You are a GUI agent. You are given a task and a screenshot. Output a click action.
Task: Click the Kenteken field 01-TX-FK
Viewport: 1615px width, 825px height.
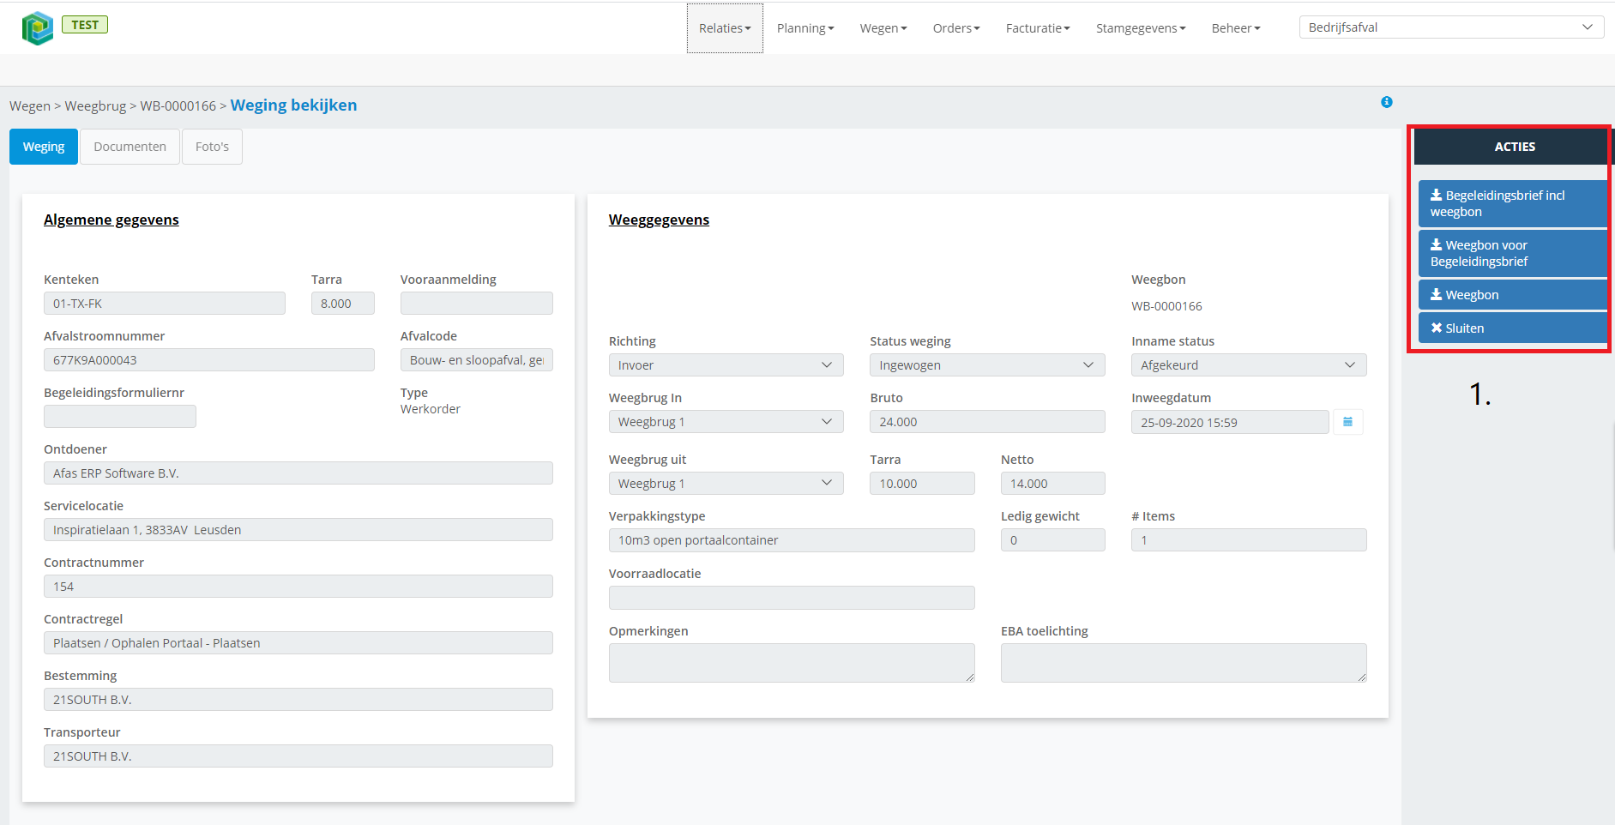coord(165,304)
